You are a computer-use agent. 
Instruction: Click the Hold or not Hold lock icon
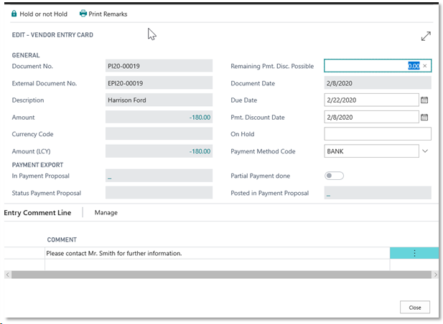tap(14, 14)
